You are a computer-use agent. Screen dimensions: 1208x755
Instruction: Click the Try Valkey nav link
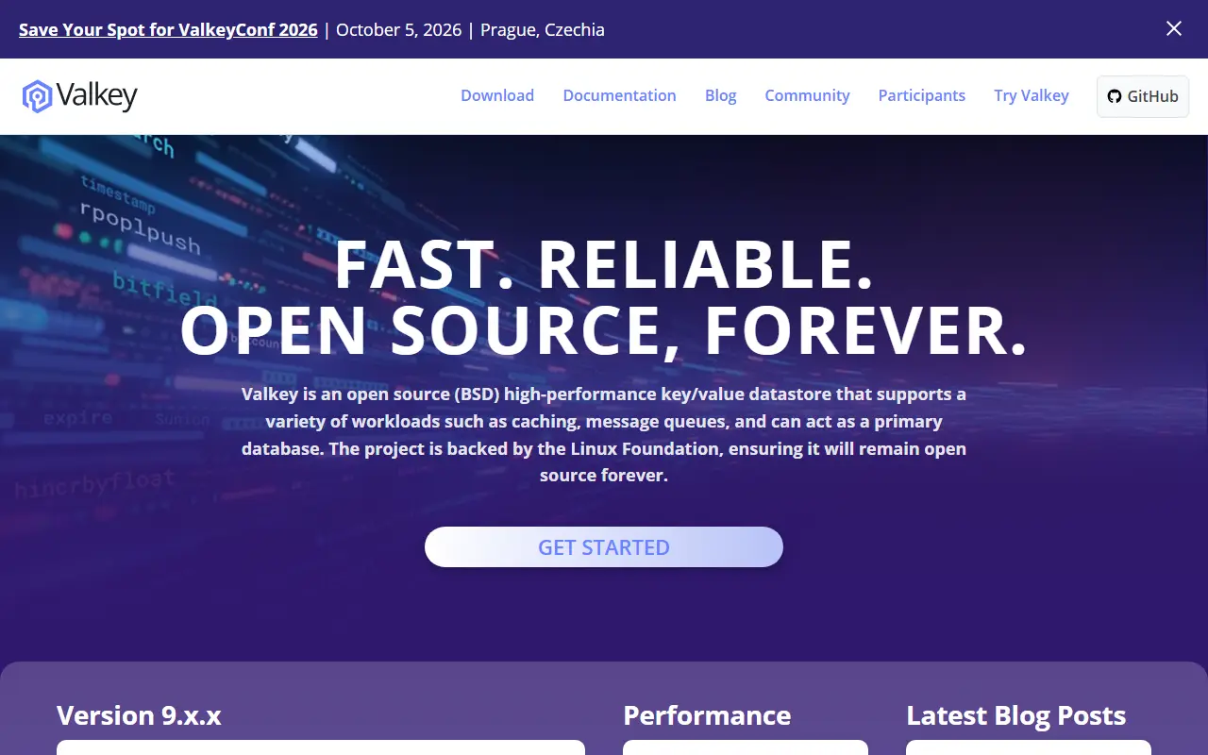tap(1032, 95)
